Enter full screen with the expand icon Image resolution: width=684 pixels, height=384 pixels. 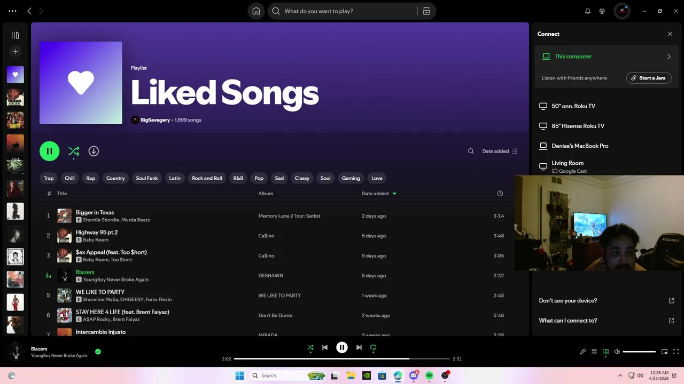click(675, 352)
